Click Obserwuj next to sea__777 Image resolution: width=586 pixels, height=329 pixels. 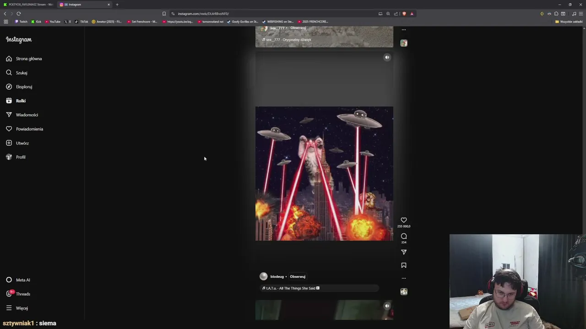(x=298, y=28)
